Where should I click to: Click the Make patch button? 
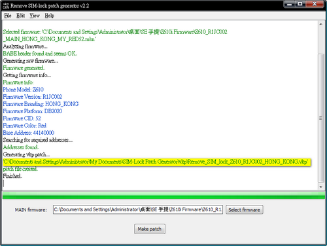click(x=150, y=229)
